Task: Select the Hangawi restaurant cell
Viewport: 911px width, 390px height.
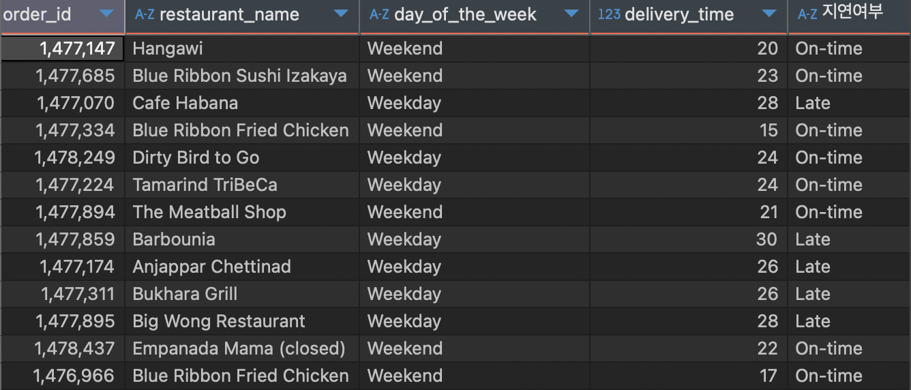Action: tap(242, 48)
